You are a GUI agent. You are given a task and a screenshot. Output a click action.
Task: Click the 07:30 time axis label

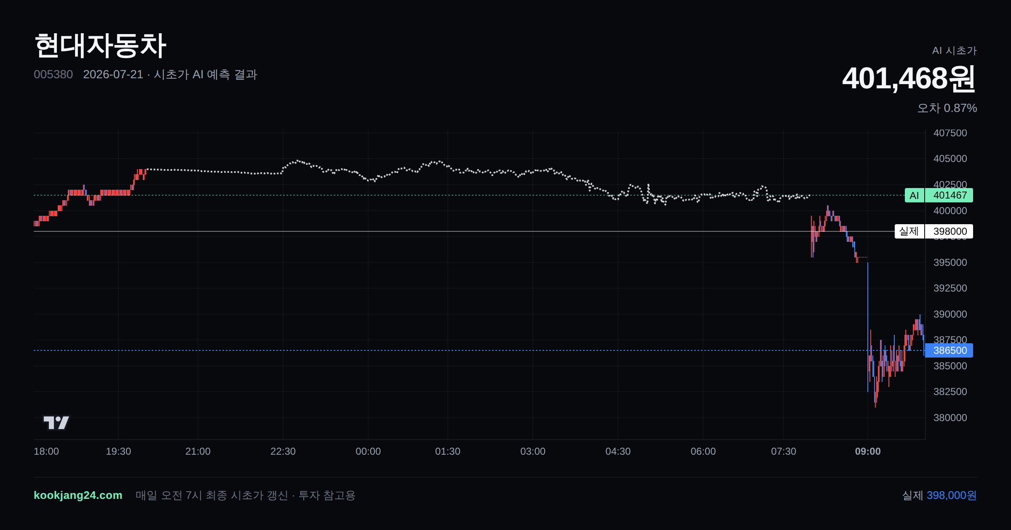pos(784,451)
